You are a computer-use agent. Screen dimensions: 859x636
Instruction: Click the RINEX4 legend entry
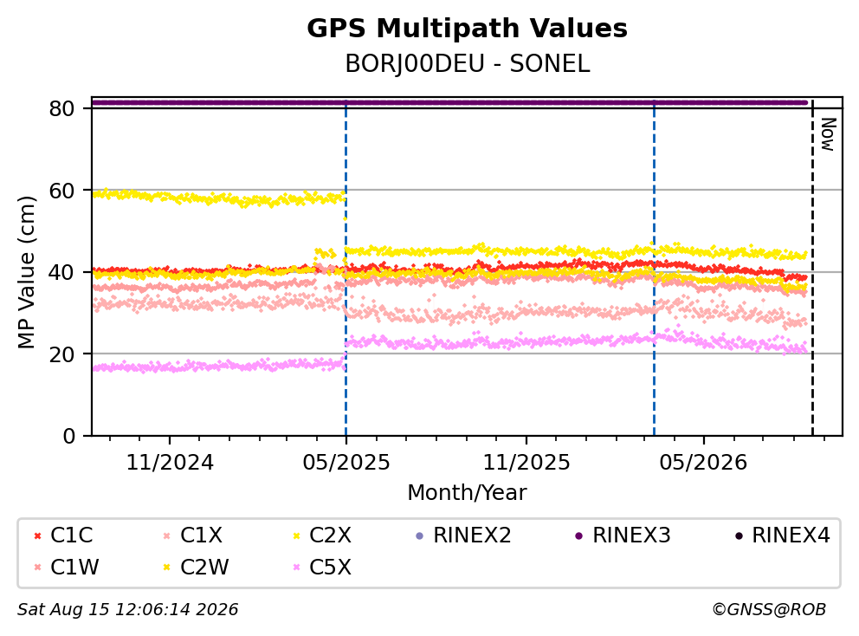coord(782,535)
